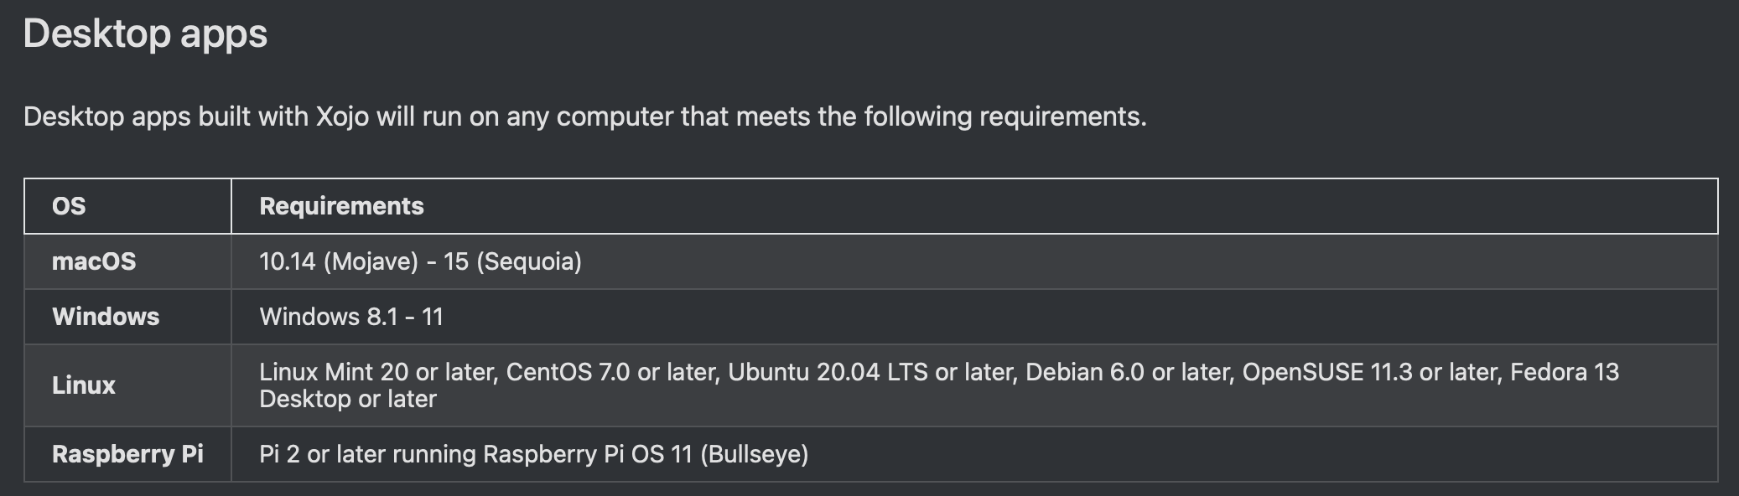Screen dimensions: 1739x496
Task: Click the OS column header
Action: point(69,206)
